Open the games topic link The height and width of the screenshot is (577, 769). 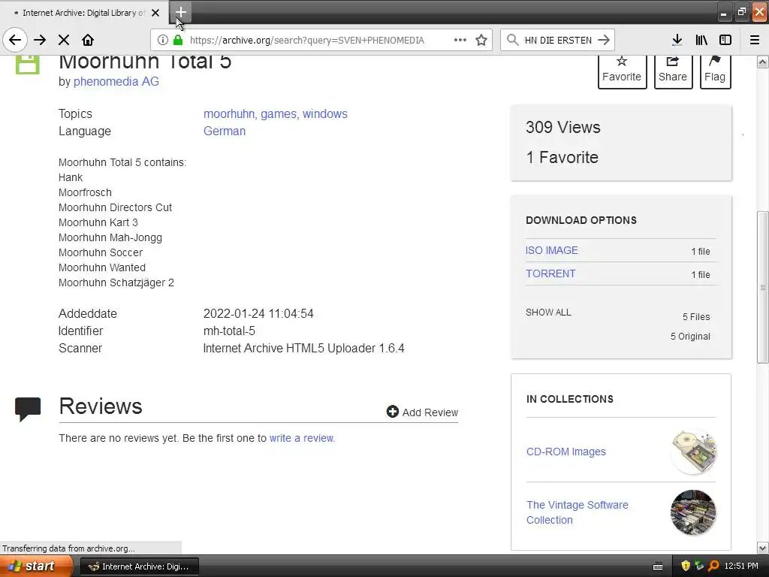(279, 114)
